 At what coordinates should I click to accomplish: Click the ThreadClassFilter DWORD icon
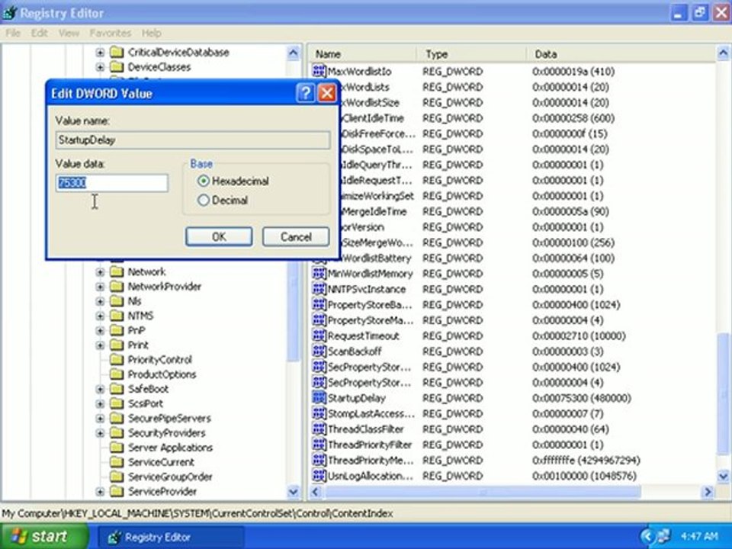[x=319, y=429]
